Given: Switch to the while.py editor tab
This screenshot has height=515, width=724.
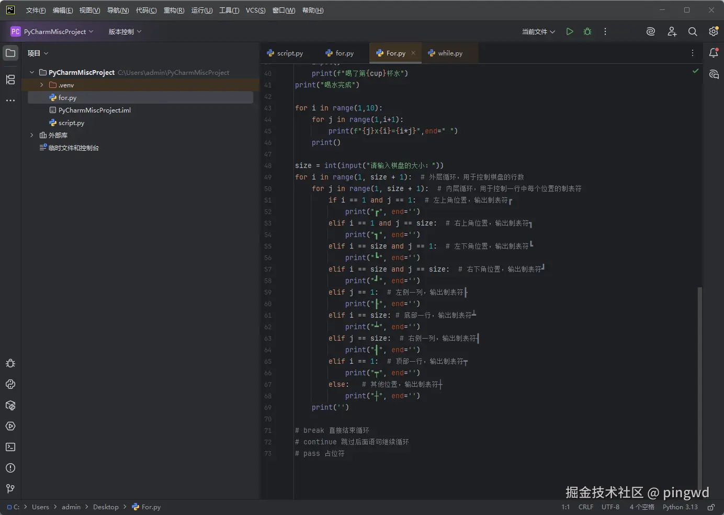Looking at the screenshot, I should click(450, 53).
